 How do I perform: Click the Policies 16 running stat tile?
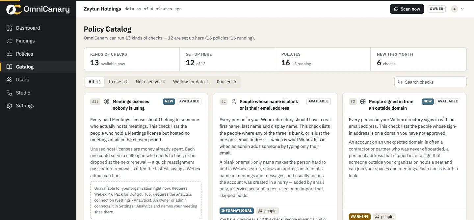click(x=323, y=59)
